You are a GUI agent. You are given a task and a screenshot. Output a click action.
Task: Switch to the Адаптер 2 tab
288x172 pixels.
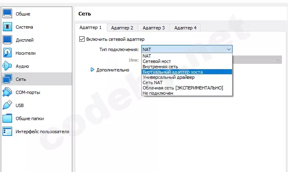coord(122,28)
